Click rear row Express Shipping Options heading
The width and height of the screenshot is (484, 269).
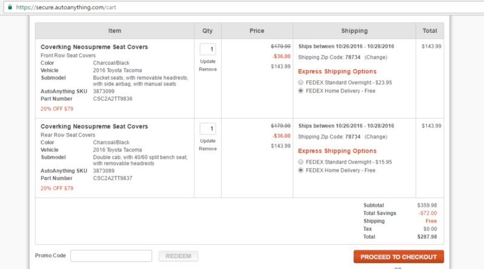(337, 151)
